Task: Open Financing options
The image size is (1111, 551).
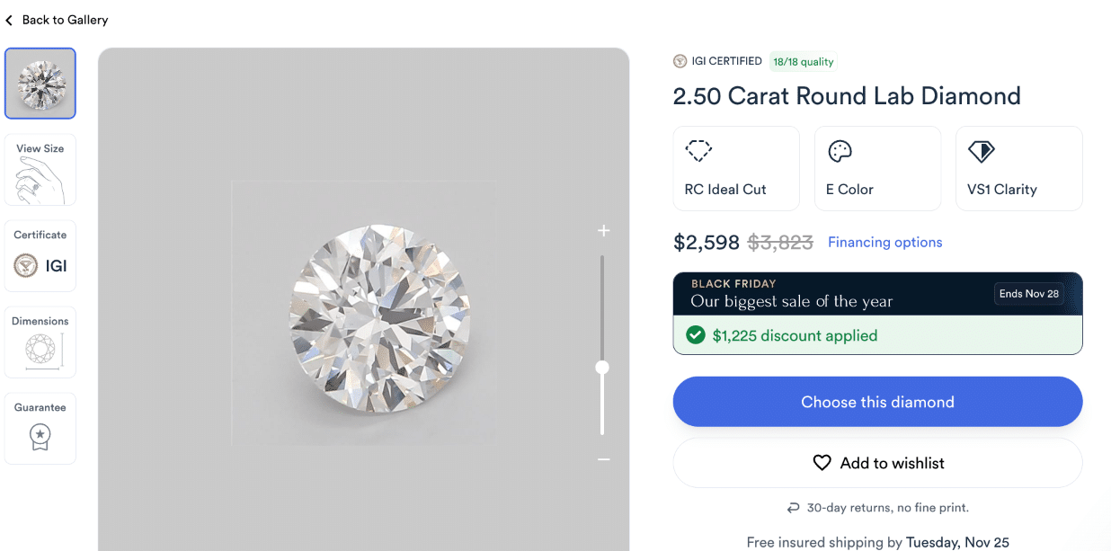Action: (884, 242)
